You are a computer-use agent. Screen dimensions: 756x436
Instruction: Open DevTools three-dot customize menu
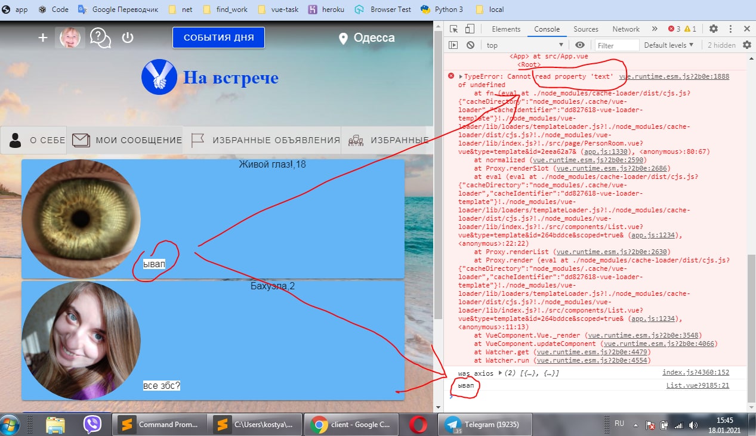[x=730, y=29]
